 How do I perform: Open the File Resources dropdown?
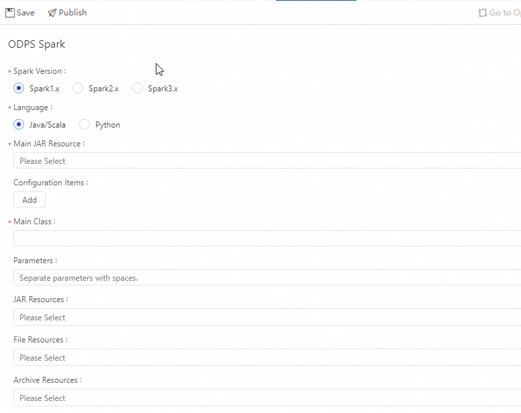pyautogui.click(x=267, y=358)
